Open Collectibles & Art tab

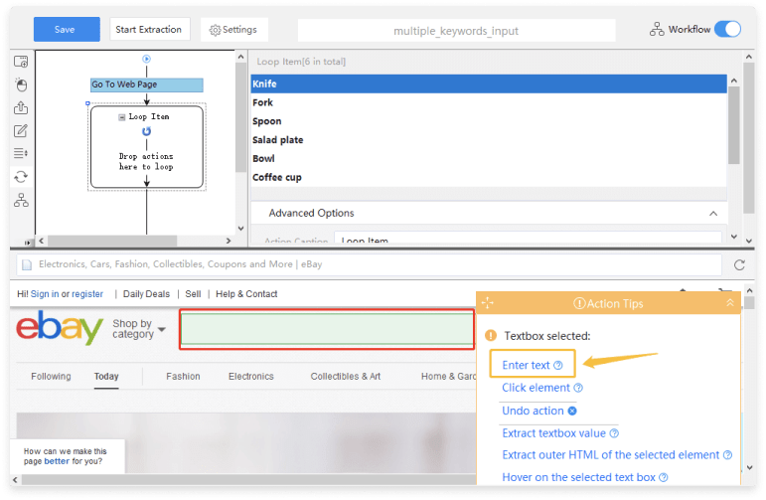click(x=346, y=377)
